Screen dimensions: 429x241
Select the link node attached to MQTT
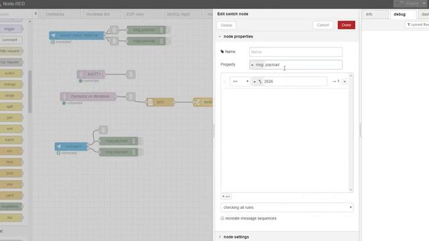tap(131, 74)
